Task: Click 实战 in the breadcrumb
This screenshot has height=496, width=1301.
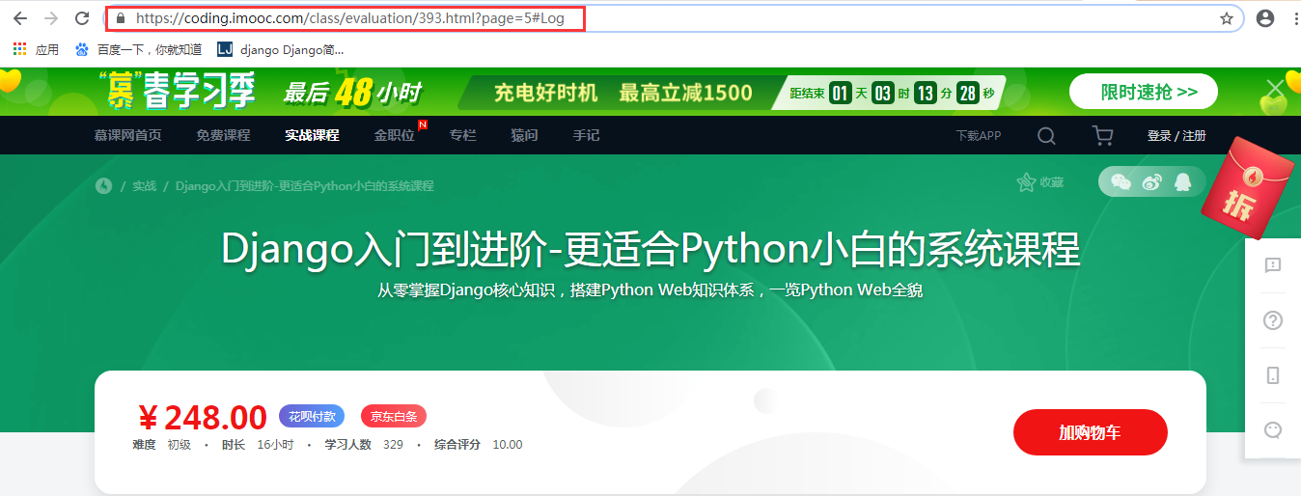Action: 145,186
